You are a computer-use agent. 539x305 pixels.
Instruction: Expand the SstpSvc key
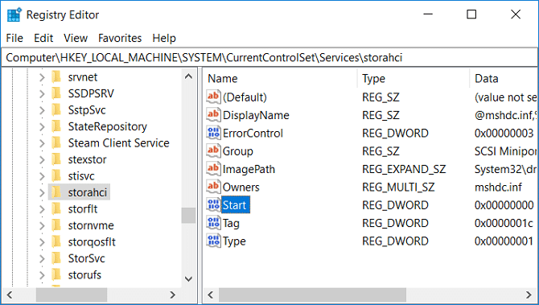tap(42, 110)
